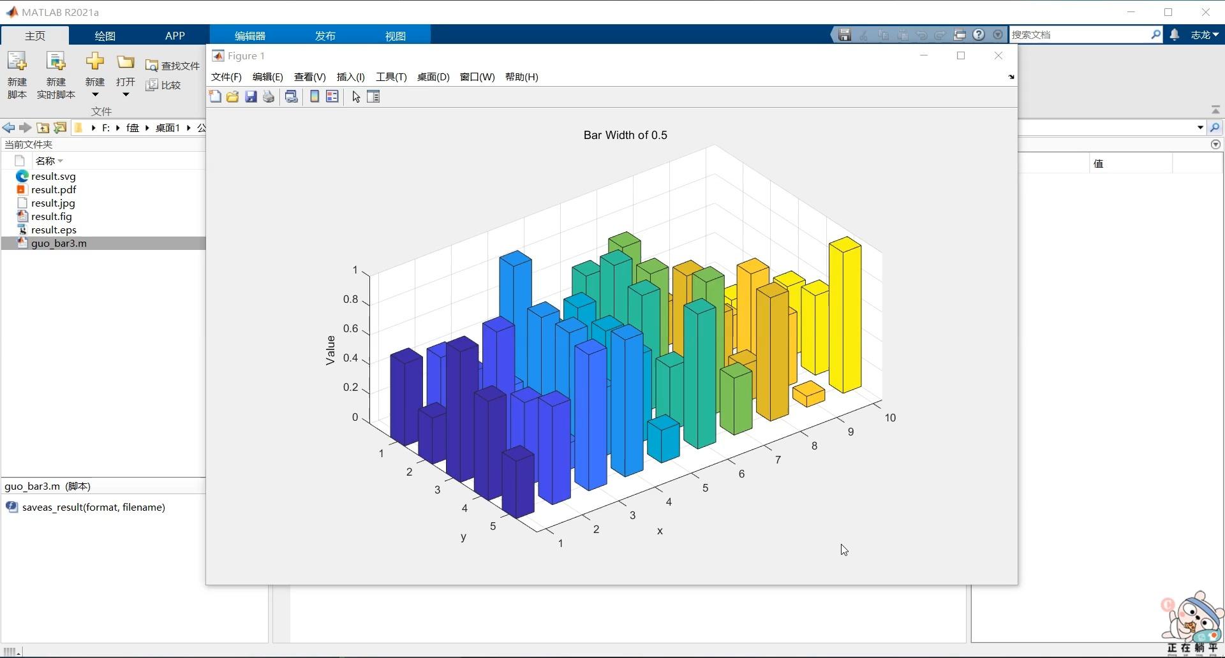Open Figure 帮助(H) menu
The image size is (1225, 658).
521,77
